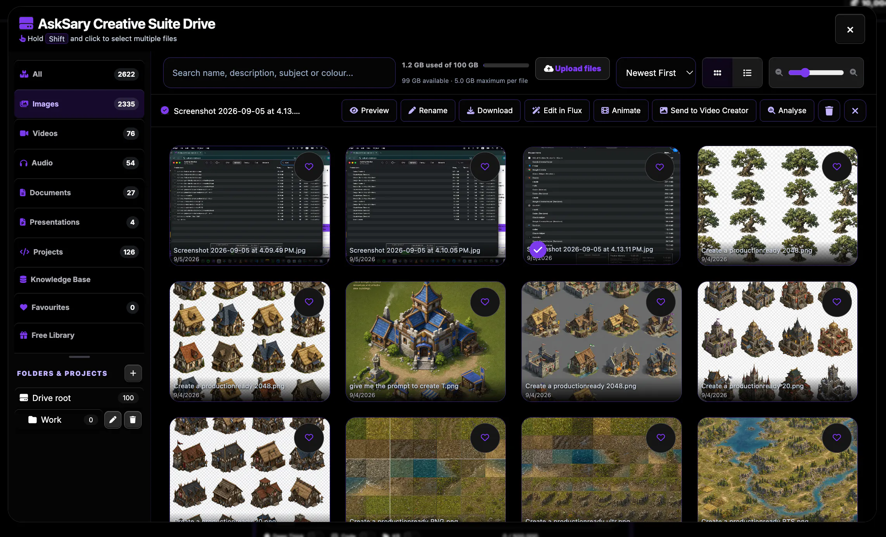
Task: Favourite Screenshot 4.09.49 PM heart icon
Action: [309, 167]
